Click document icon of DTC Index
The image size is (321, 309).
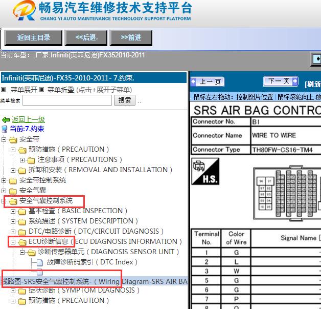point(40,262)
